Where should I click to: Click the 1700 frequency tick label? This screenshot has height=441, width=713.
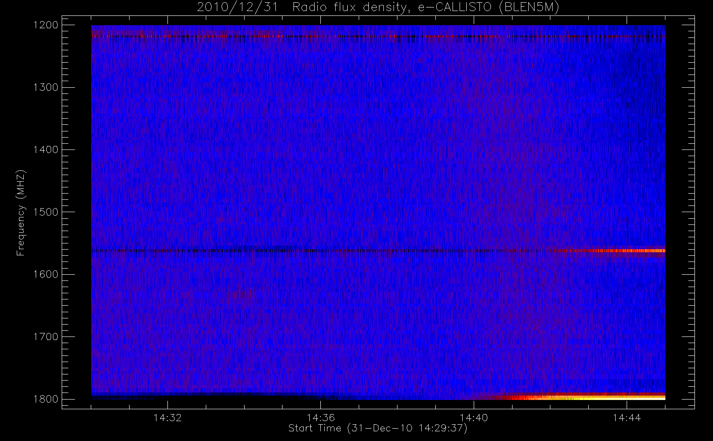click(x=46, y=336)
